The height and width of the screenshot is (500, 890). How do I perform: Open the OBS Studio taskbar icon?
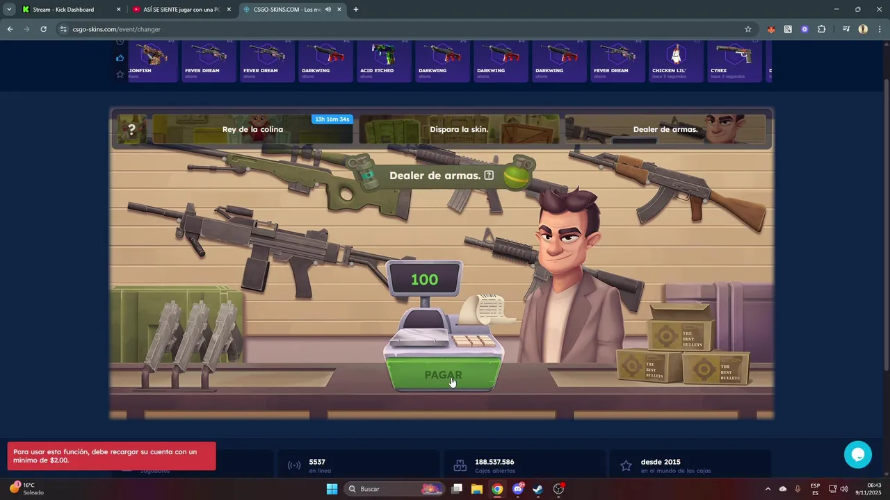coord(558,489)
